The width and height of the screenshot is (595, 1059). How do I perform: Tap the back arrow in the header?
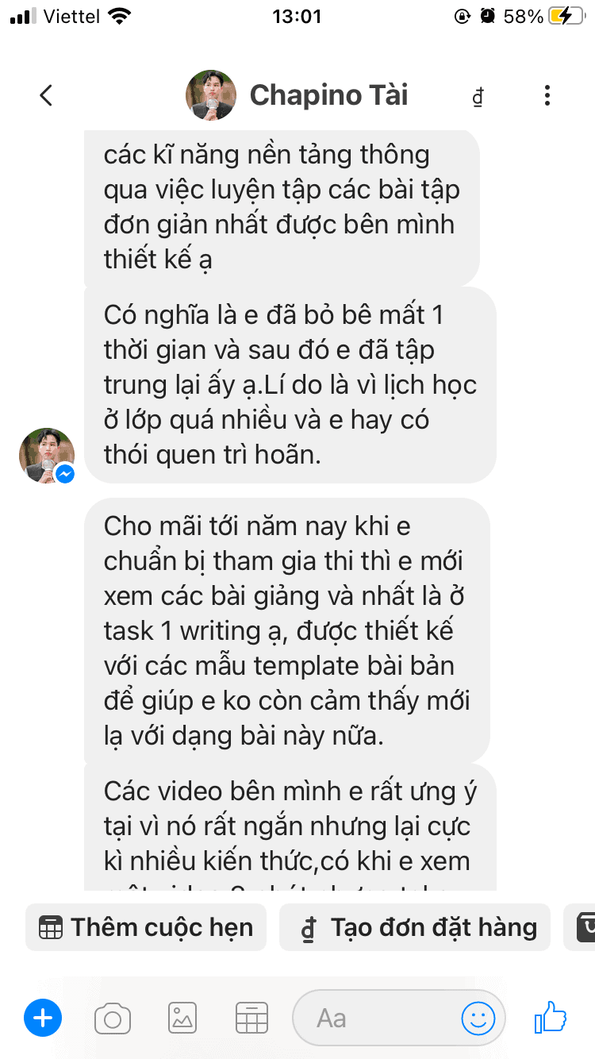pos(46,96)
